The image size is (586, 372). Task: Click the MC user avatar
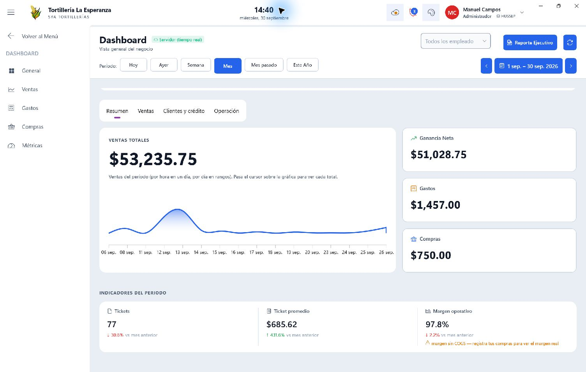coord(452,13)
